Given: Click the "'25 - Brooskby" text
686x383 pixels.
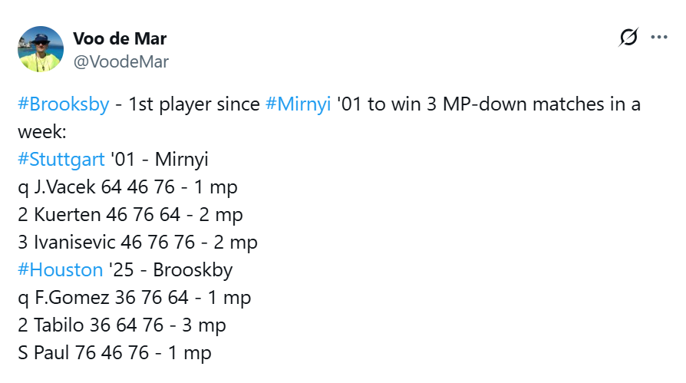Looking at the screenshot, I should [170, 270].
